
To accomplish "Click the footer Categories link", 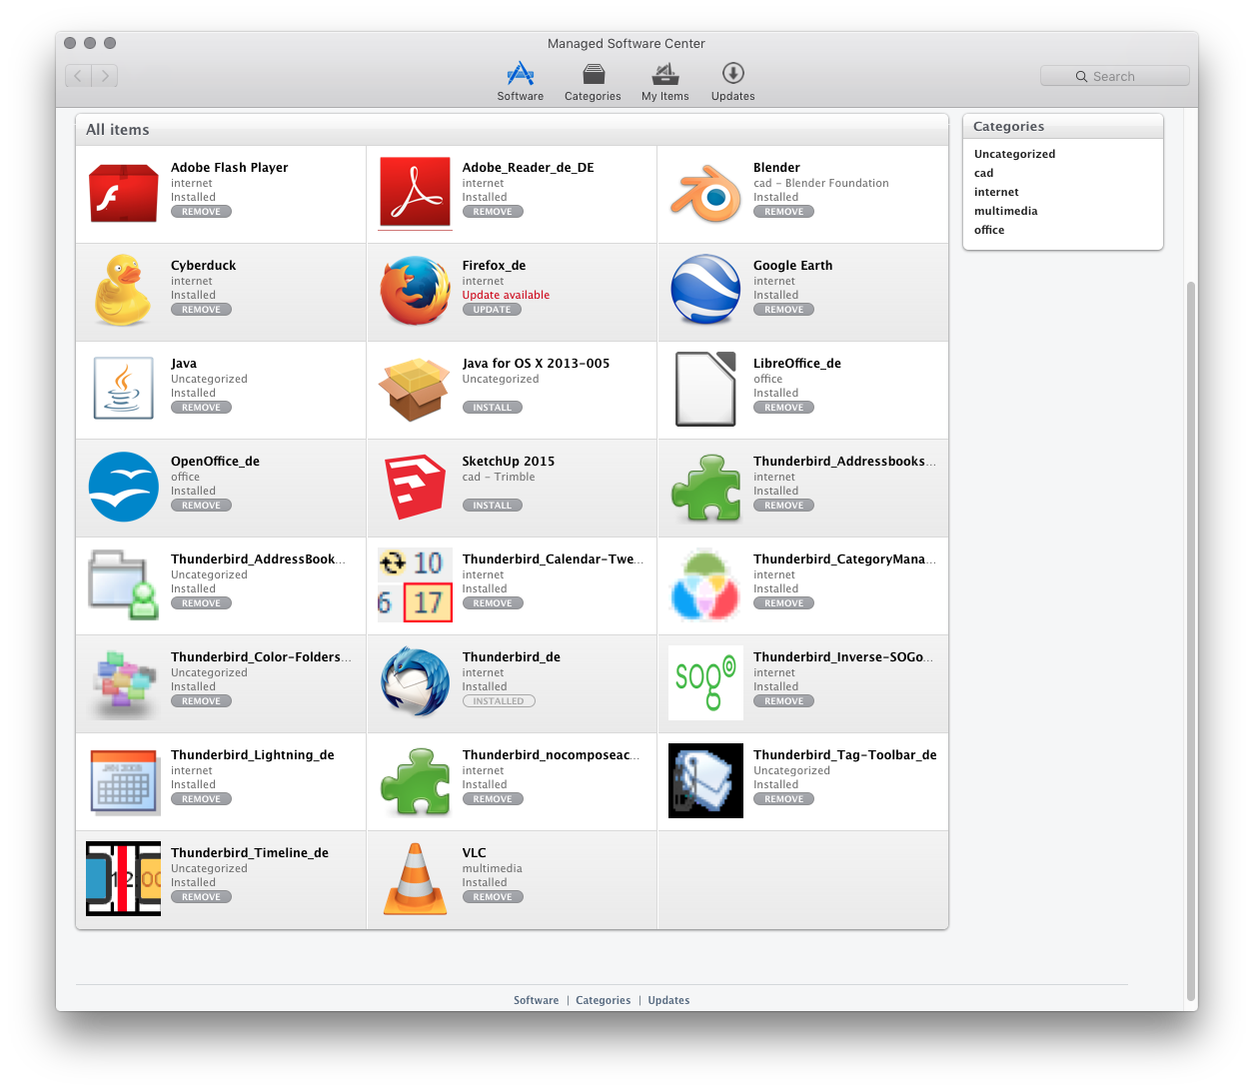I will (604, 1000).
